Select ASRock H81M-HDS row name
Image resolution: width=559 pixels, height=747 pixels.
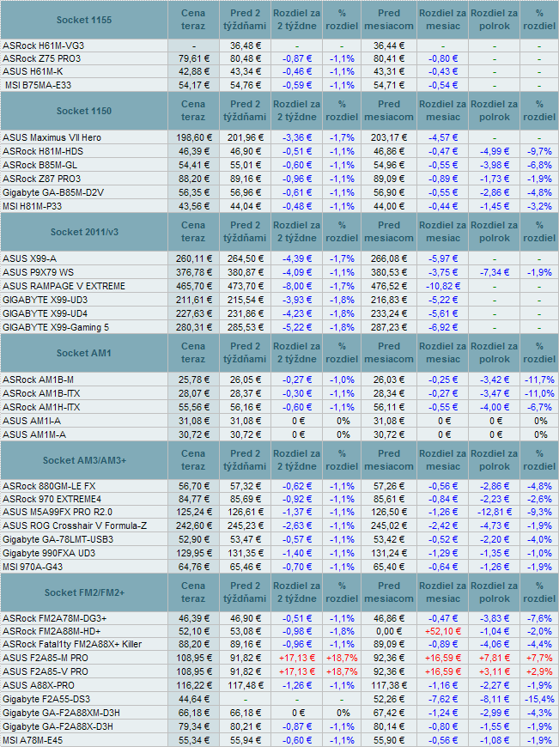click(x=43, y=151)
